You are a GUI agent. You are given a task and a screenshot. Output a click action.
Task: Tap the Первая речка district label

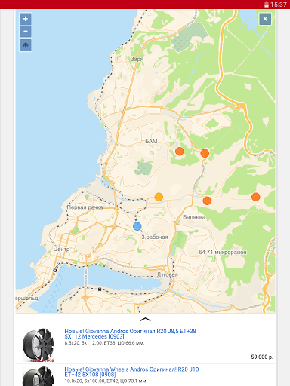[x=85, y=207]
